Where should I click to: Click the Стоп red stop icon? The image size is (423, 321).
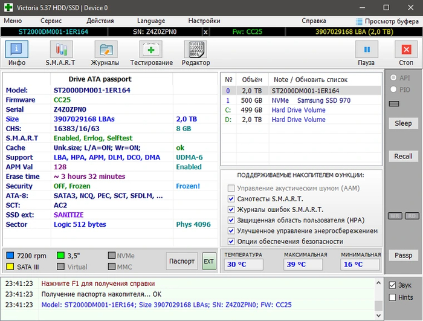[406, 50]
